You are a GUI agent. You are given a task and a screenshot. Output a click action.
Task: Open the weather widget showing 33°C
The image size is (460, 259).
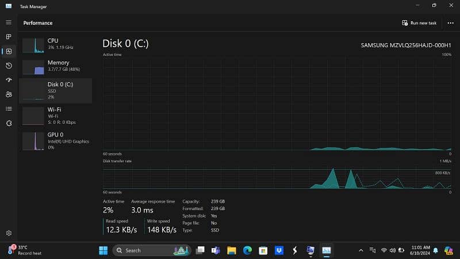pyautogui.click(x=25, y=250)
